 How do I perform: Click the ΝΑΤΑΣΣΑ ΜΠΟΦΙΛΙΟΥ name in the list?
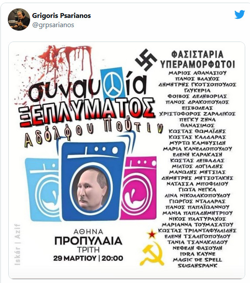(x=198, y=184)
